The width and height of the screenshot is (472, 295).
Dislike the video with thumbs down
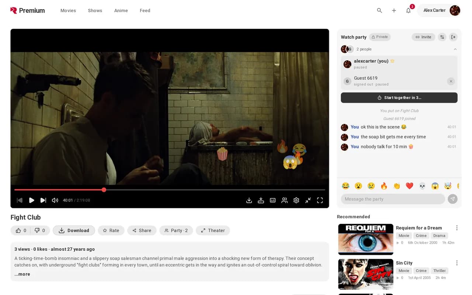(40, 230)
